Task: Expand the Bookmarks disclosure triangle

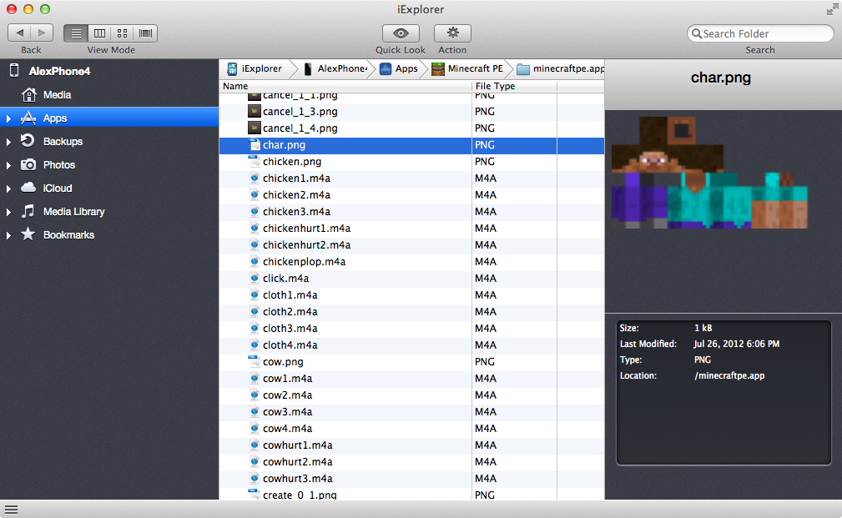Action: tap(8, 235)
